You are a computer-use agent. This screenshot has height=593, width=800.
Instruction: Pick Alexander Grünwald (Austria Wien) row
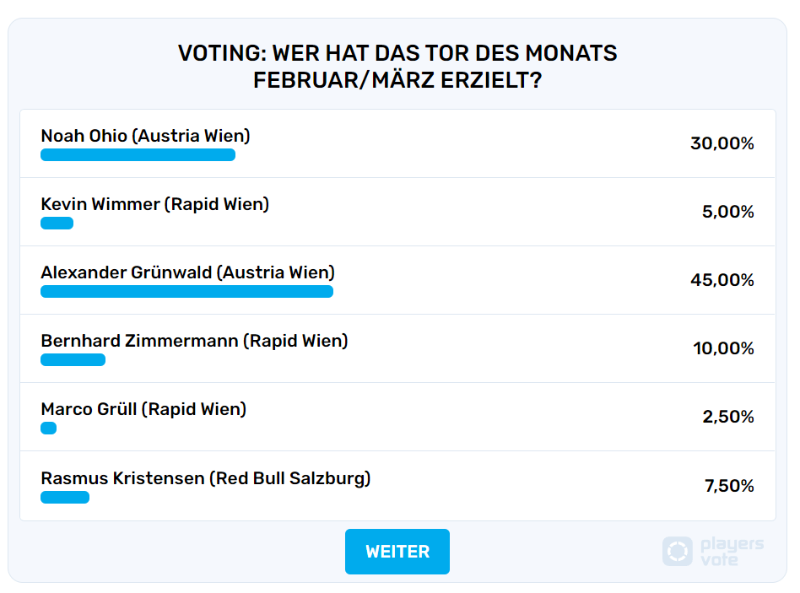[x=397, y=280]
